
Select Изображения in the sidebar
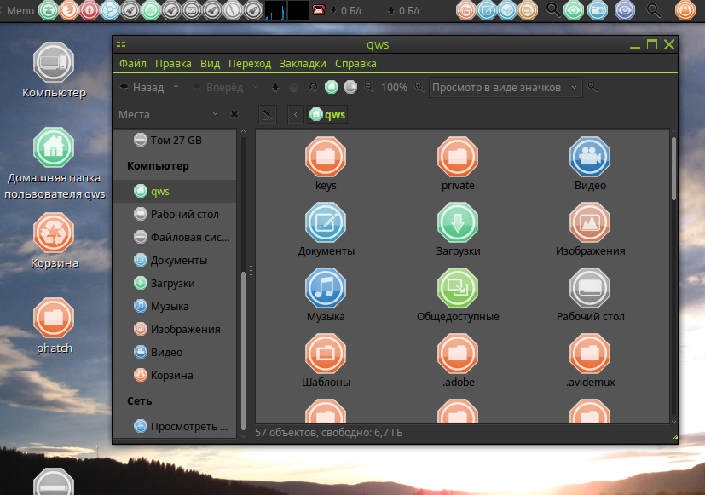[x=175, y=329]
